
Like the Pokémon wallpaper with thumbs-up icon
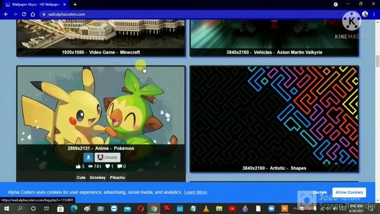click(78, 166)
